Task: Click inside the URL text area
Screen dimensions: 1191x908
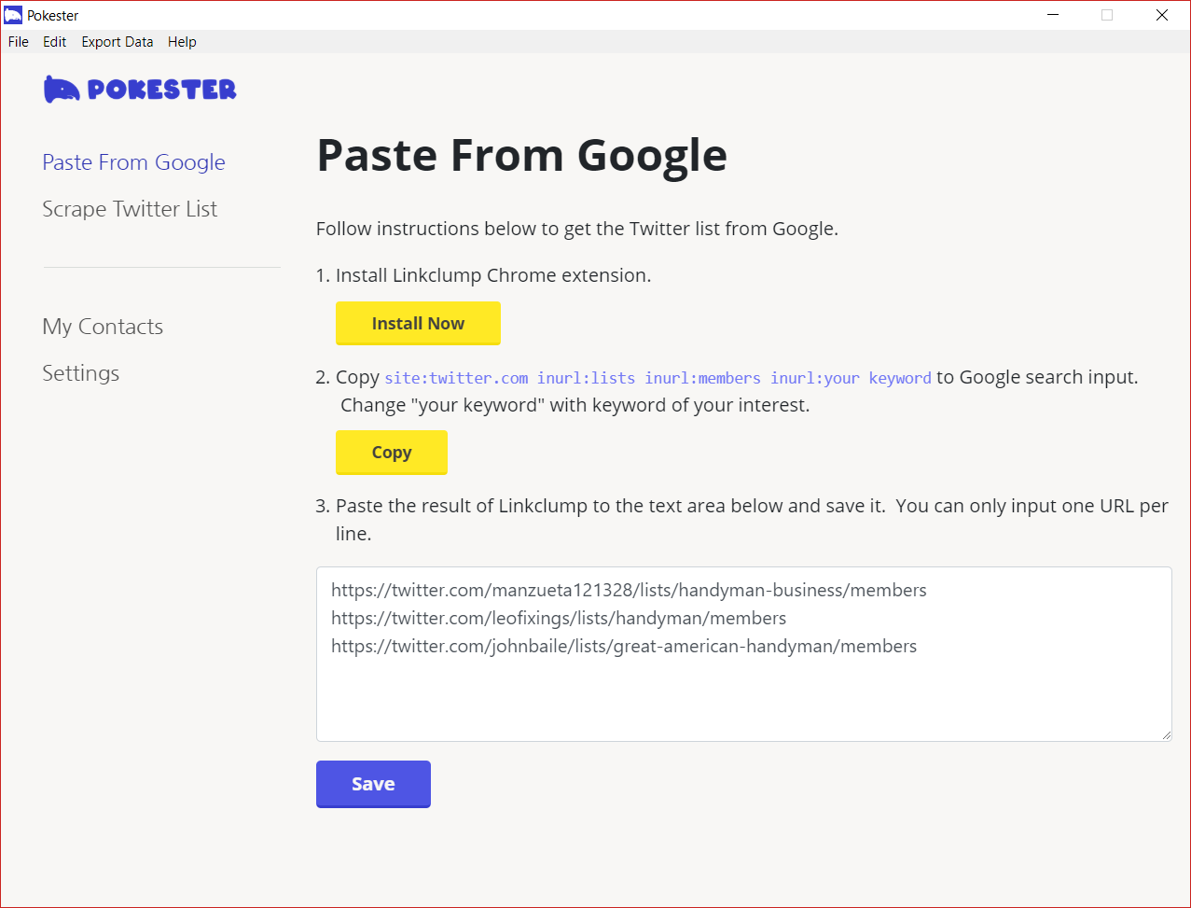Action: [x=744, y=654]
